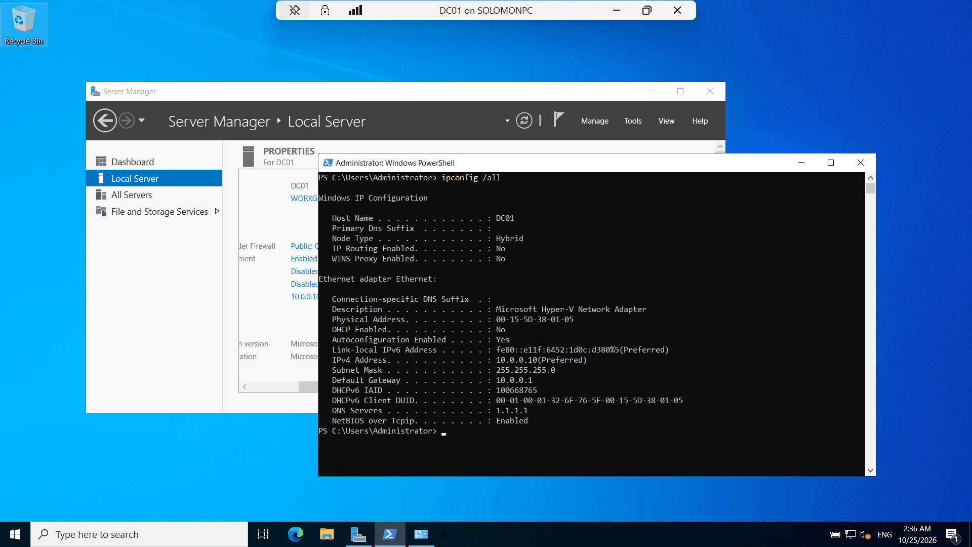Screen dimensions: 972x547
Task: Click the 10.0.0.10 Ethernet address link
Action: pyautogui.click(x=304, y=297)
